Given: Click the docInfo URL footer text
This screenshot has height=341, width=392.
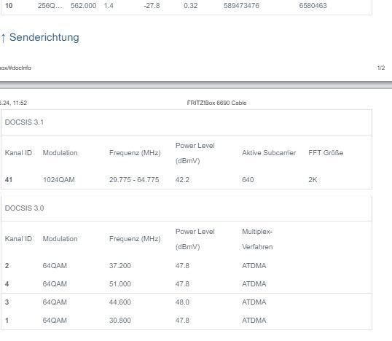Looking at the screenshot, I should pos(15,68).
